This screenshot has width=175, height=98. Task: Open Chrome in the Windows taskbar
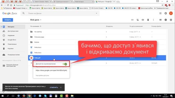click(x=29, y=96)
